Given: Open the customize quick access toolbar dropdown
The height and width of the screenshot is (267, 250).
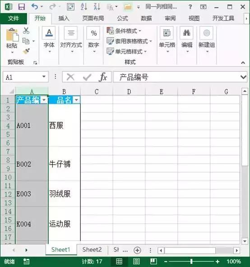Looking at the screenshot, I should click(139, 7).
